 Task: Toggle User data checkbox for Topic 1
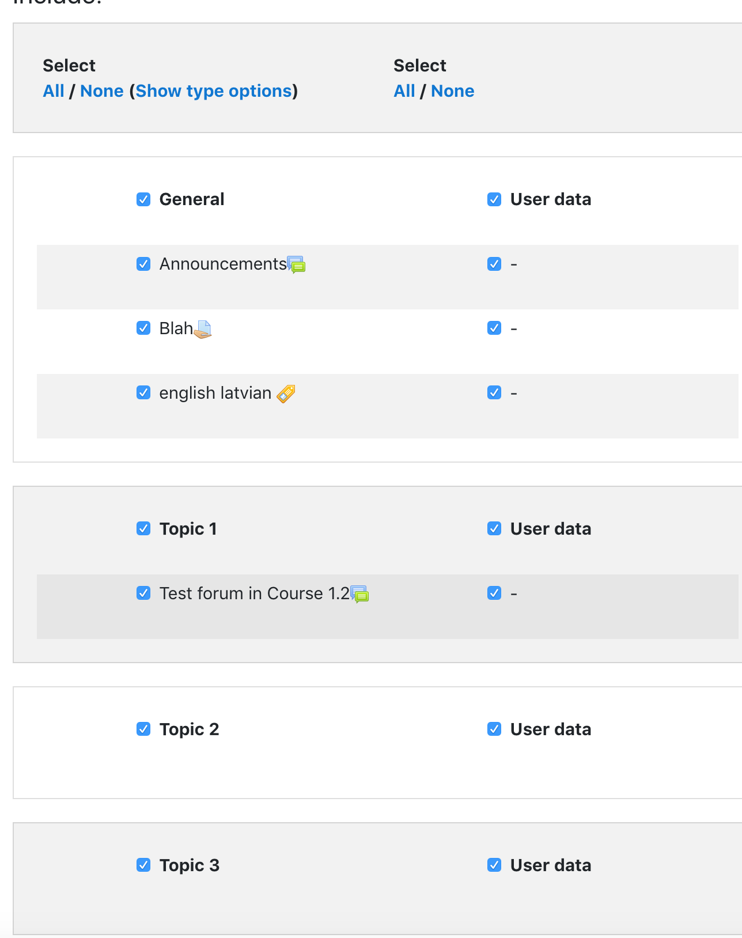click(x=494, y=528)
